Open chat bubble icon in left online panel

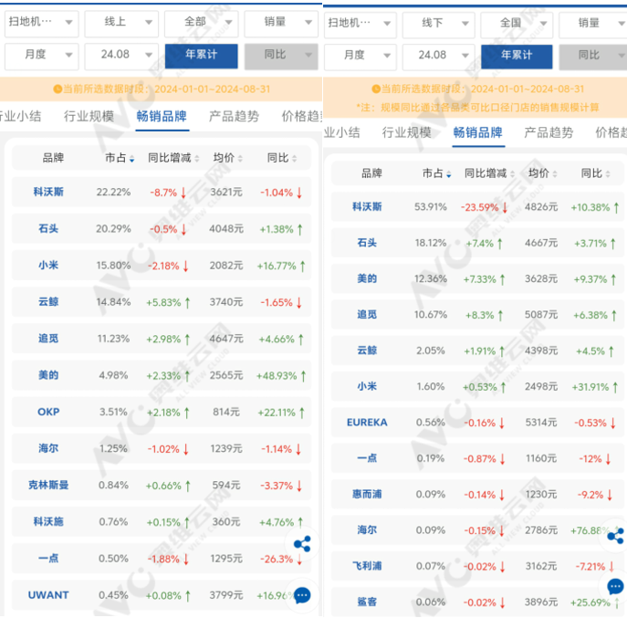pyautogui.click(x=302, y=595)
